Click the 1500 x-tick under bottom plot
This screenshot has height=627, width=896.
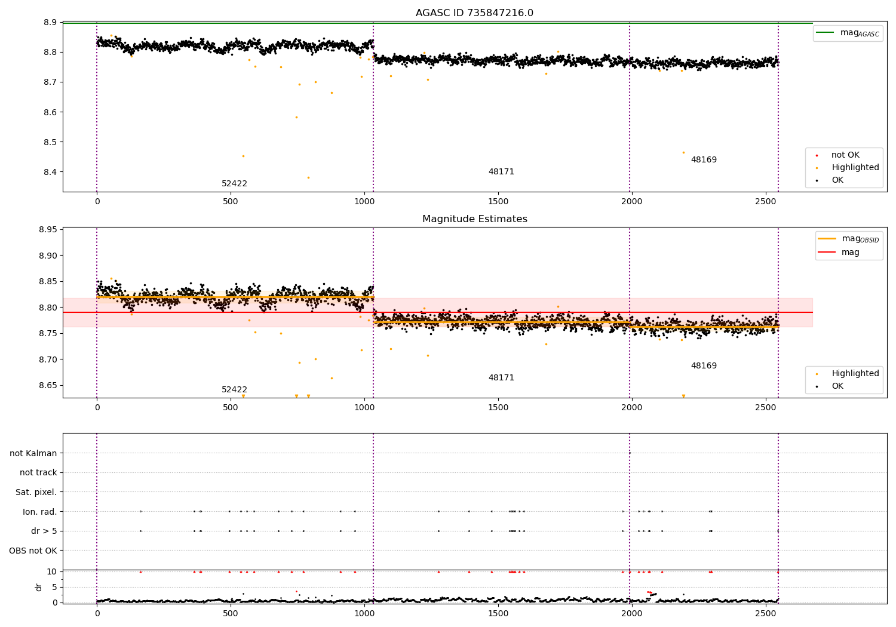pos(498,614)
